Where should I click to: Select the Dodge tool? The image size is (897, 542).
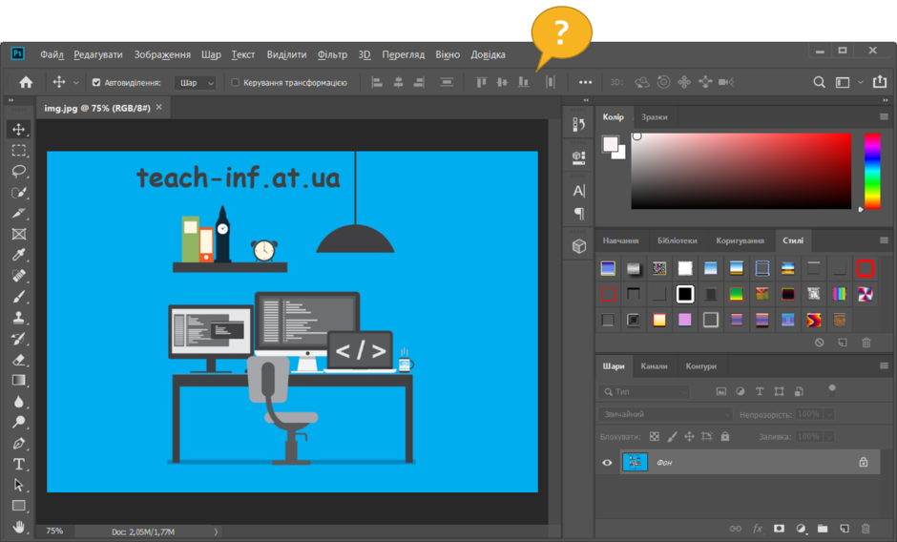point(18,423)
